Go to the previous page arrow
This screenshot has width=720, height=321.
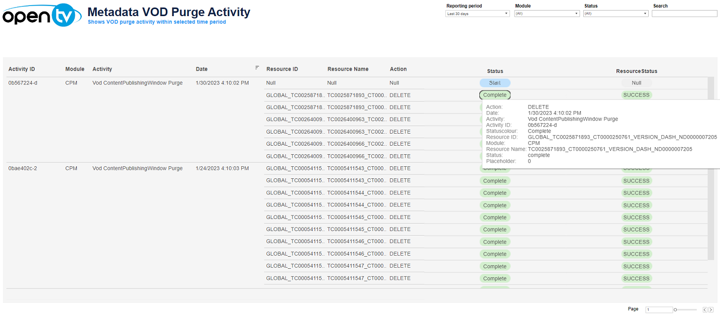point(705,310)
